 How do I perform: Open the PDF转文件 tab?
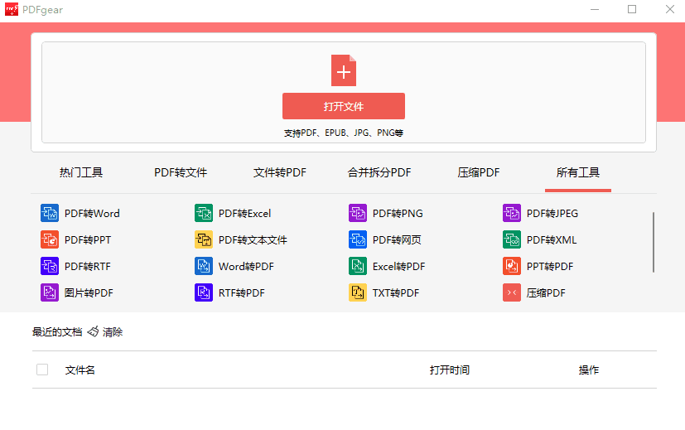coord(181,173)
